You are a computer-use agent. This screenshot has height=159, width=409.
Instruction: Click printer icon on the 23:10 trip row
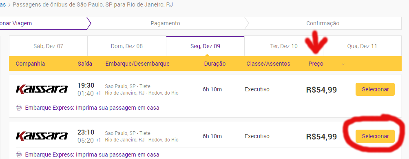(x=19, y=154)
